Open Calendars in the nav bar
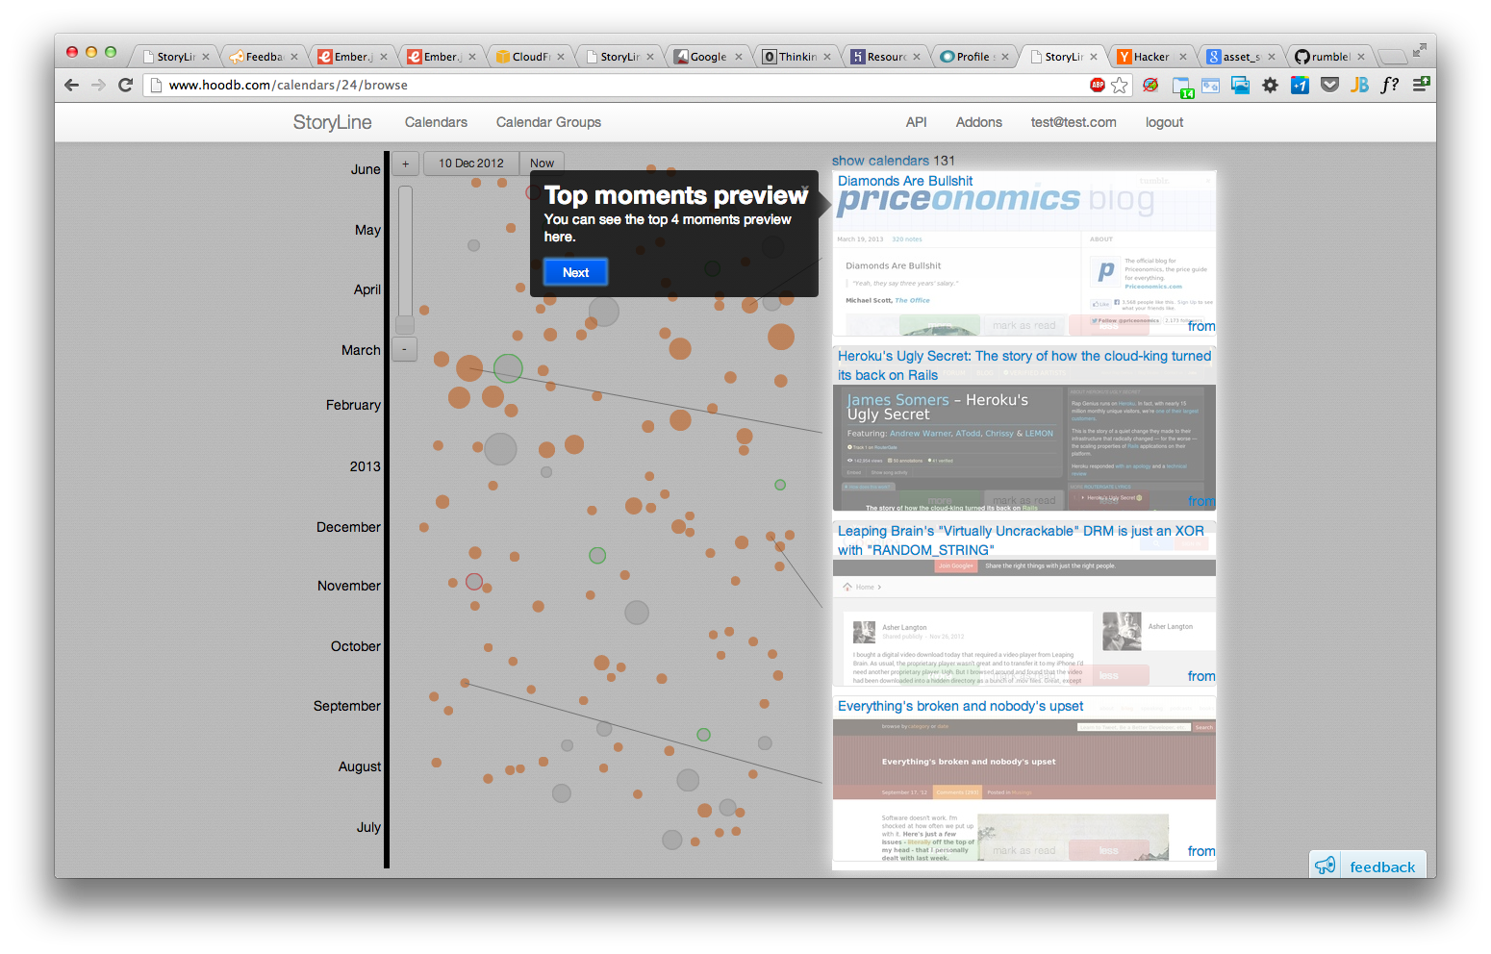 436,122
